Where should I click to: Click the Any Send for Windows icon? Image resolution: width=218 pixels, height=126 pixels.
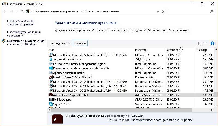coord(51,60)
